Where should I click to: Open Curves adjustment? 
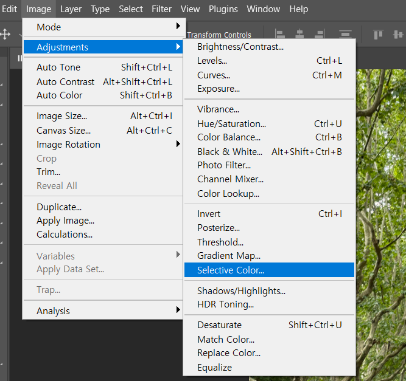click(269, 75)
